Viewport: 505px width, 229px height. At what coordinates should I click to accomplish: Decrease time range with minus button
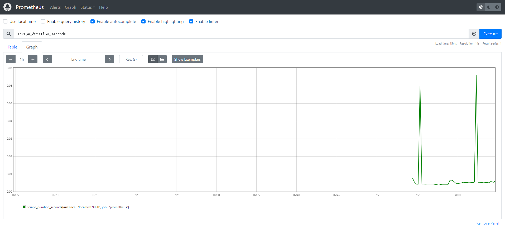coord(11,59)
